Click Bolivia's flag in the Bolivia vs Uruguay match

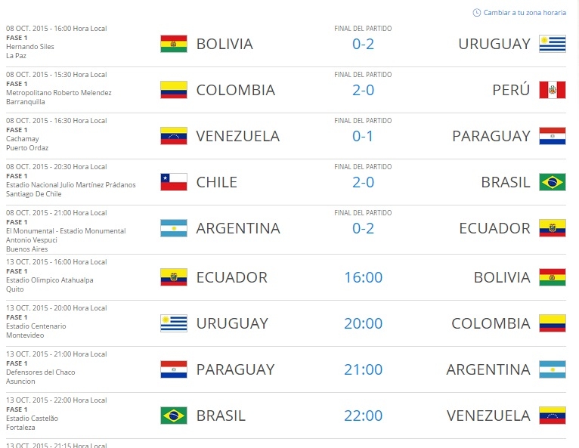[x=174, y=44]
